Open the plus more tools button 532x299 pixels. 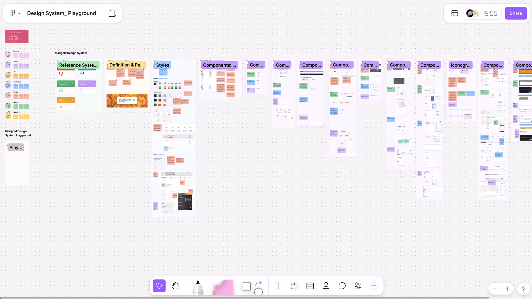click(x=374, y=286)
